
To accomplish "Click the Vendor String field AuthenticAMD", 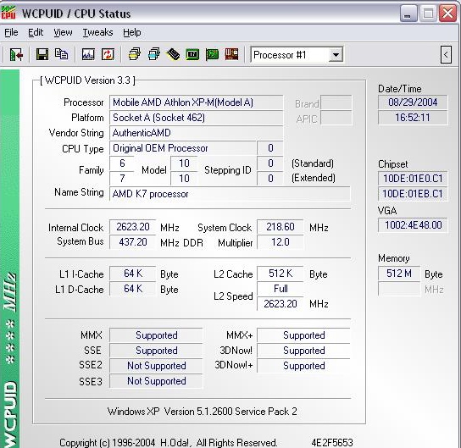I will click(x=197, y=133).
